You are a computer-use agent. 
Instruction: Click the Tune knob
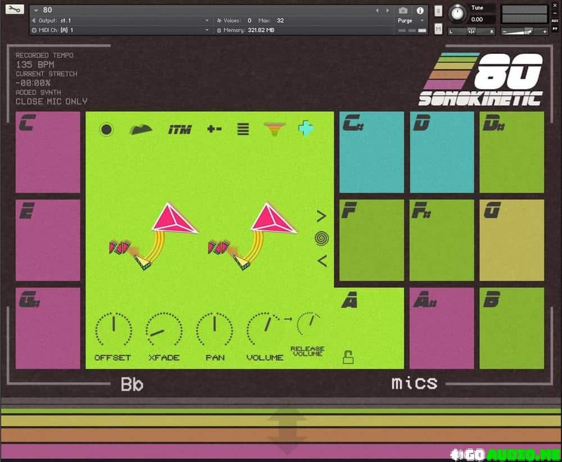(457, 13)
